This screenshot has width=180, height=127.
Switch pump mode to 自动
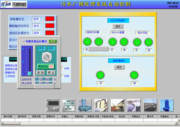51,48
